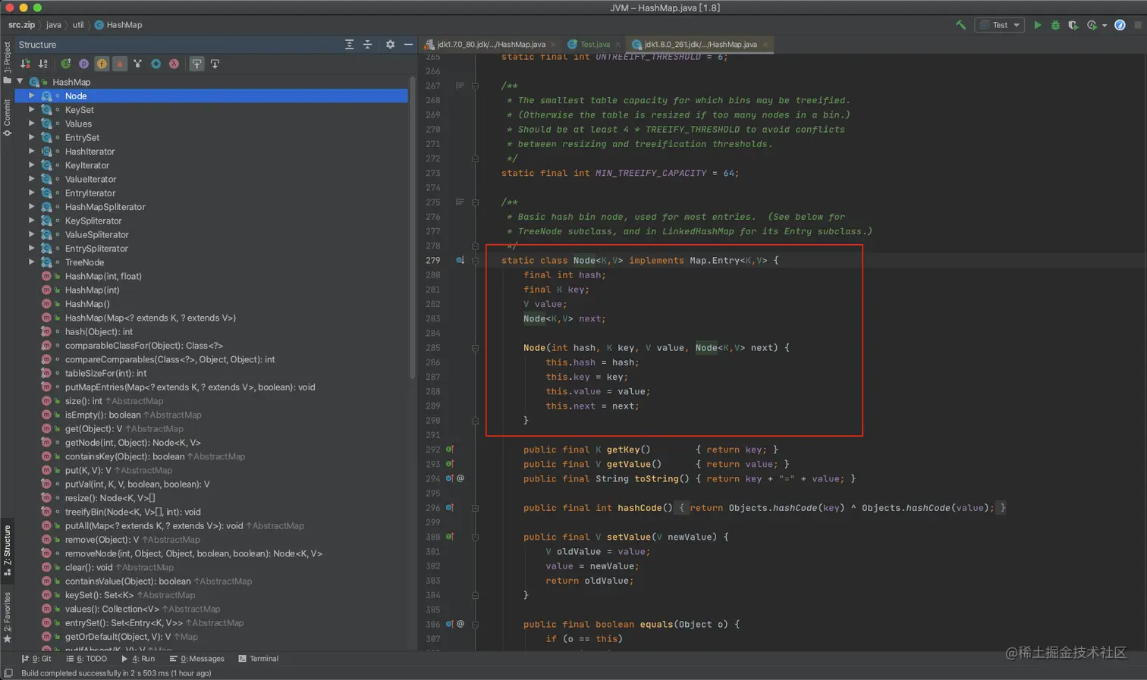Expand the Node class in Structure
The image size is (1147, 680).
tap(32, 96)
